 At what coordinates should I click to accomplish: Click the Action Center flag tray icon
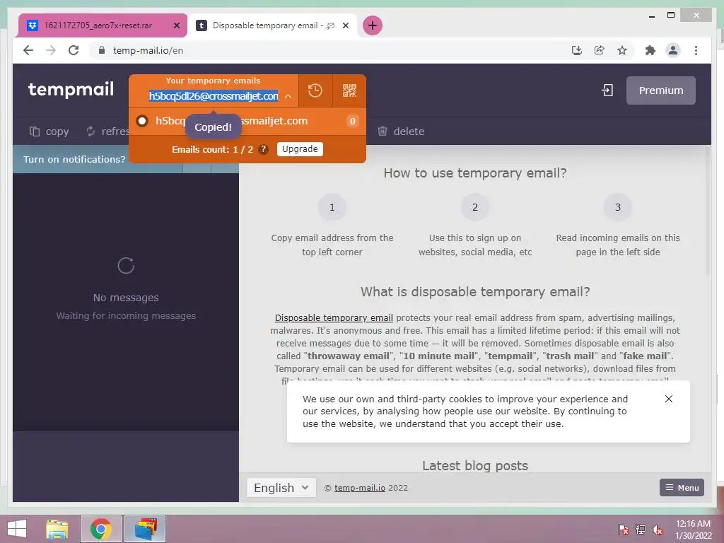(x=623, y=530)
